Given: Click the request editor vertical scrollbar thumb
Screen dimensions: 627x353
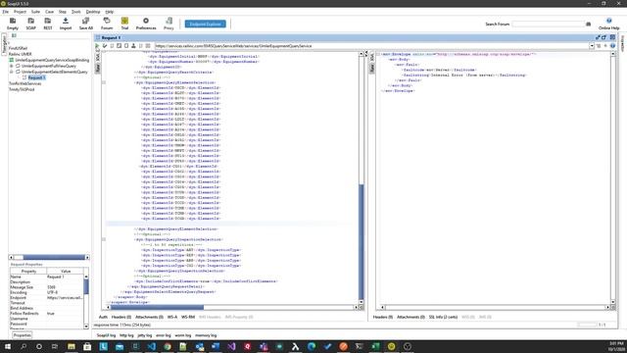Looking at the screenshot, I should [362, 241].
